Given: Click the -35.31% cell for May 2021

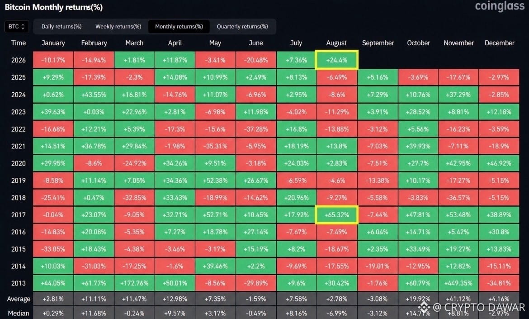Looking at the screenshot, I should pos(215,146).
